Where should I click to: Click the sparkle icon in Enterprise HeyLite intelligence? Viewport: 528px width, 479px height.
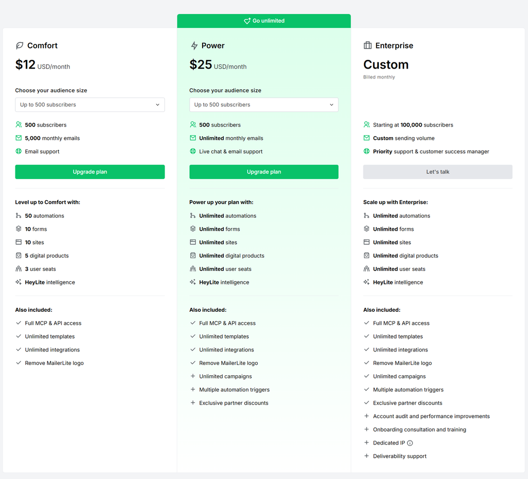click(367, 282)
